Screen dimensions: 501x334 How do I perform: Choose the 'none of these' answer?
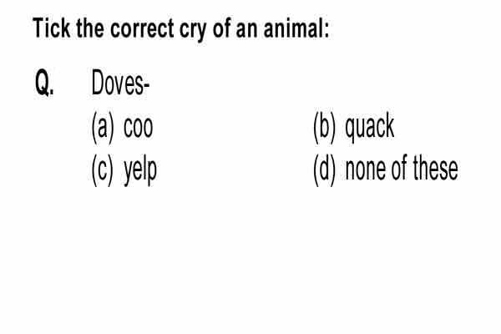click(402, 169)
